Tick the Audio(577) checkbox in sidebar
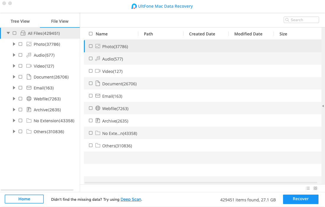Screen dimensions: 325x207 [20, 55]
